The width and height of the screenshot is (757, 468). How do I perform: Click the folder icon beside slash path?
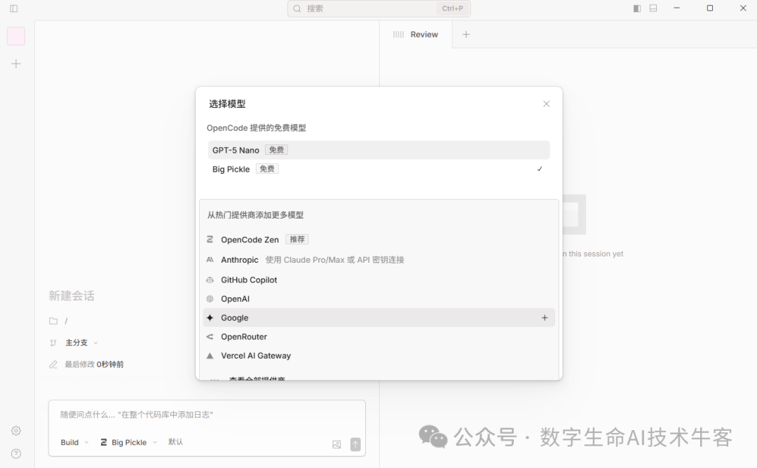click(53, 321)
